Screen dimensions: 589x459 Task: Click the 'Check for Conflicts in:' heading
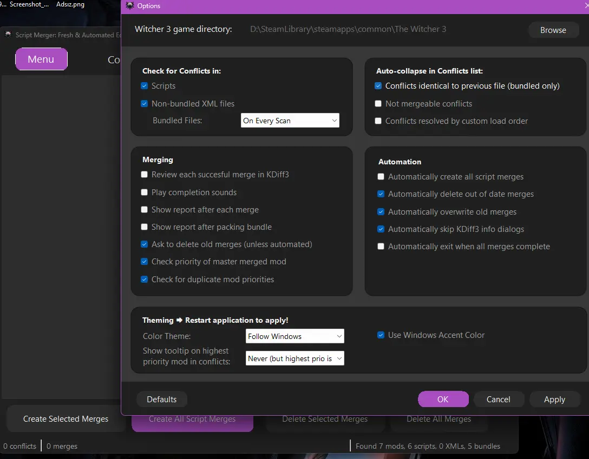tap(181, 71)
